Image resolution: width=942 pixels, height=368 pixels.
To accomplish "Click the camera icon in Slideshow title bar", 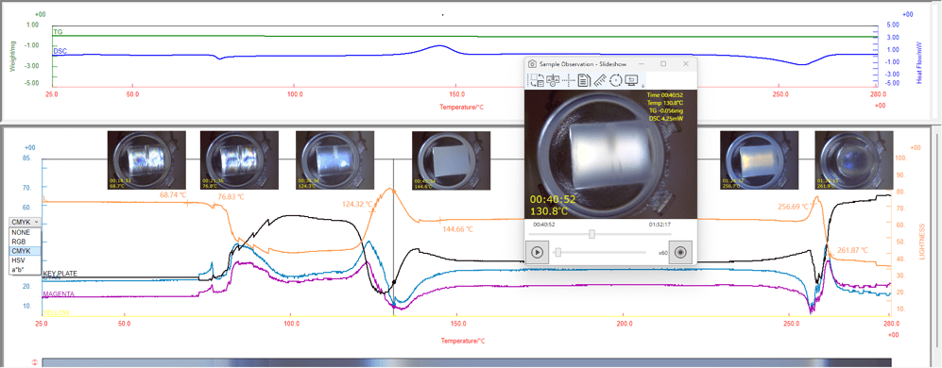I will (x=532, y=63).
